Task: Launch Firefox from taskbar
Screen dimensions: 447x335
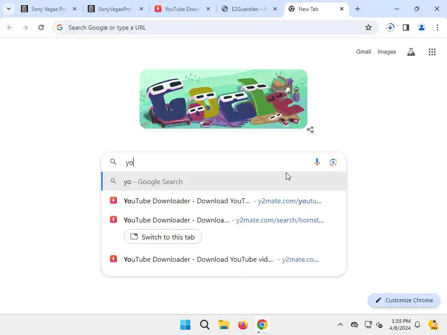Action: pyautogui.click(x=243, y=325)
